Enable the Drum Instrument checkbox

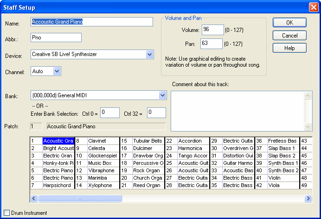point(6,213)
